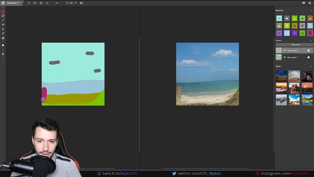
Task: Click the New Layer button
Action: click(x=294, y=45)
